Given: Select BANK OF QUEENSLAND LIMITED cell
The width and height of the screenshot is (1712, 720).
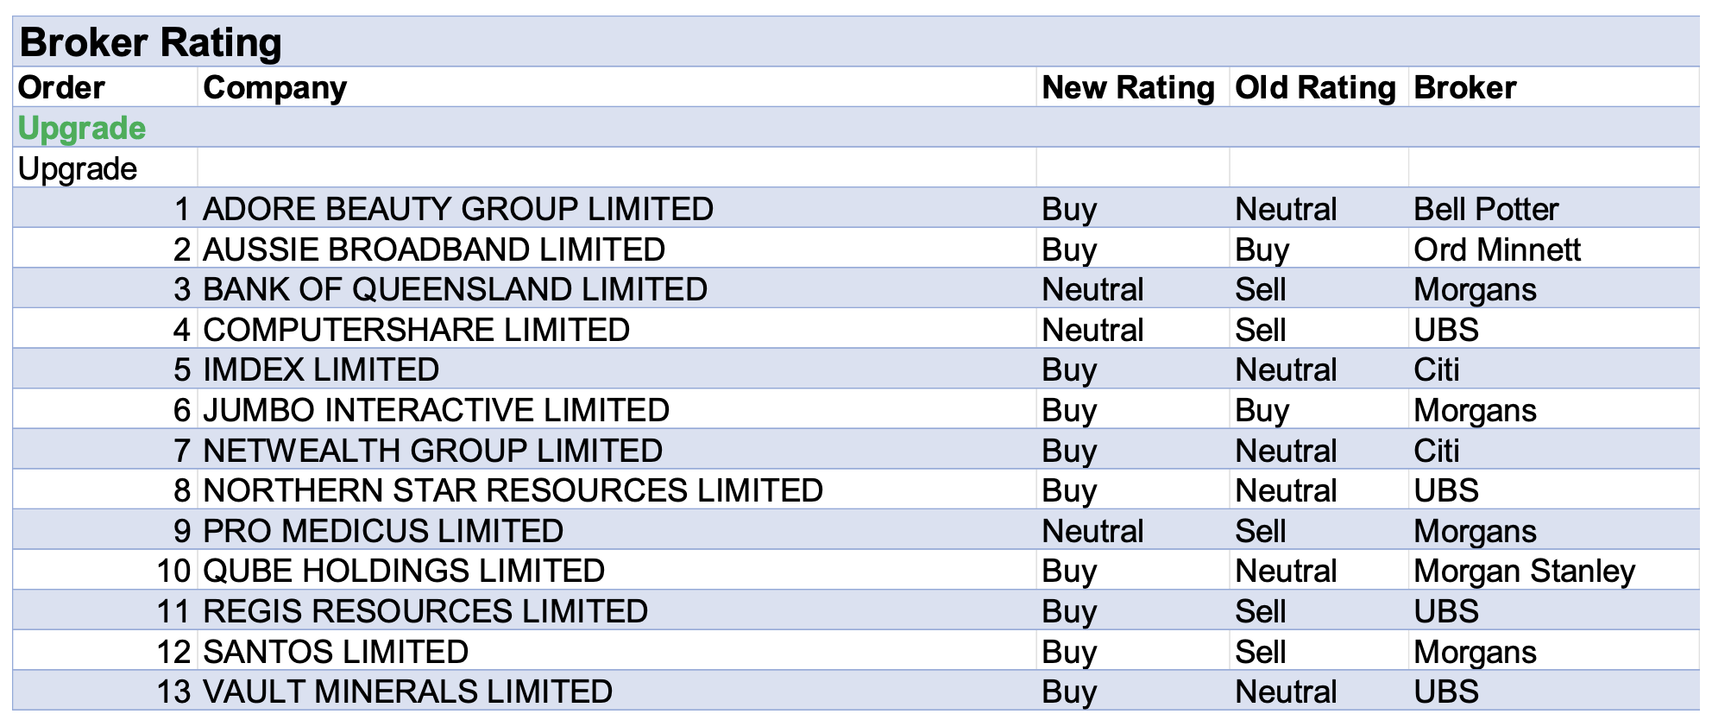Looking at the screenshot, I should click(x=455, y=289).
